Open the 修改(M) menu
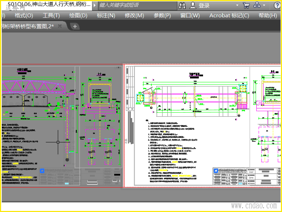The image size is (282, 212). tap(134, 16)
